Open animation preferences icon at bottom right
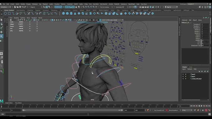The height and width of the screenshot is (119, 212). [x=210, y=110]
